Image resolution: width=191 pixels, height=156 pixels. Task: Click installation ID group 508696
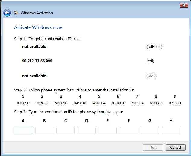click(61, 103)
